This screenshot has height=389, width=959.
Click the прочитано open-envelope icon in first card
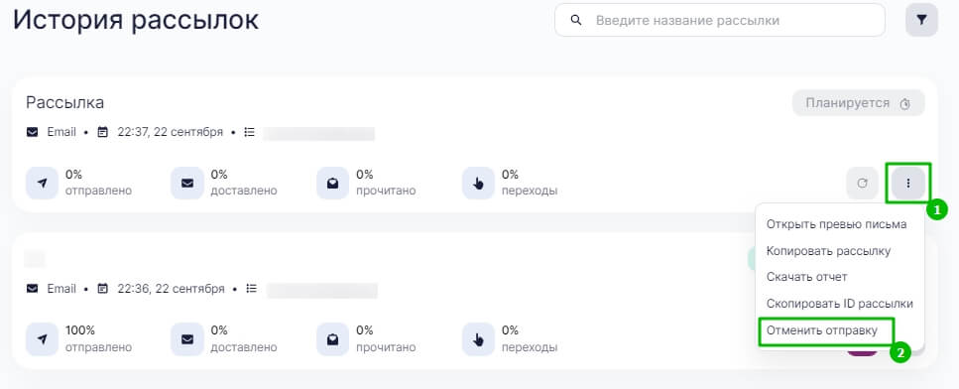332,183
